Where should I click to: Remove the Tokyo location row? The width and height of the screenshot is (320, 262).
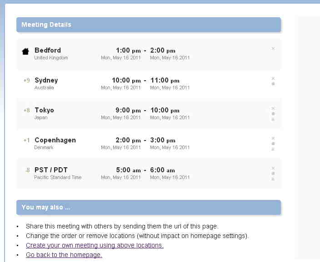coord(273,108)
